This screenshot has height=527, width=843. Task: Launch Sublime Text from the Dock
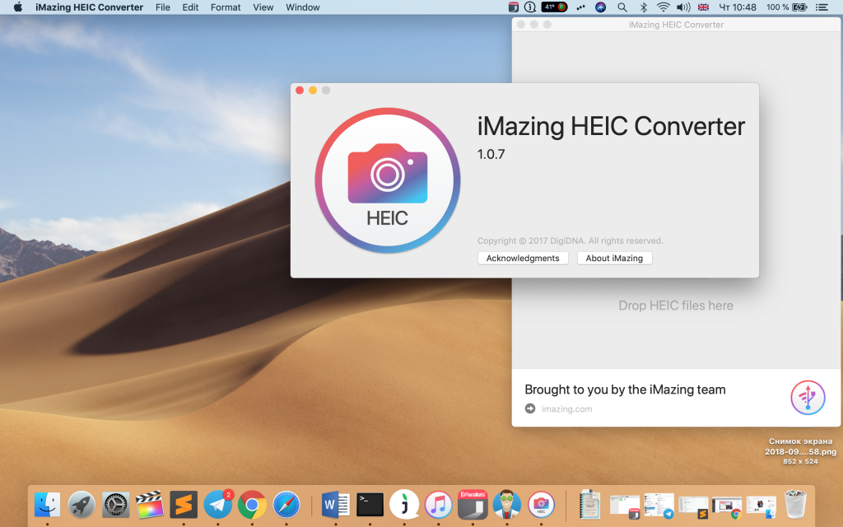tap(184, 503)
